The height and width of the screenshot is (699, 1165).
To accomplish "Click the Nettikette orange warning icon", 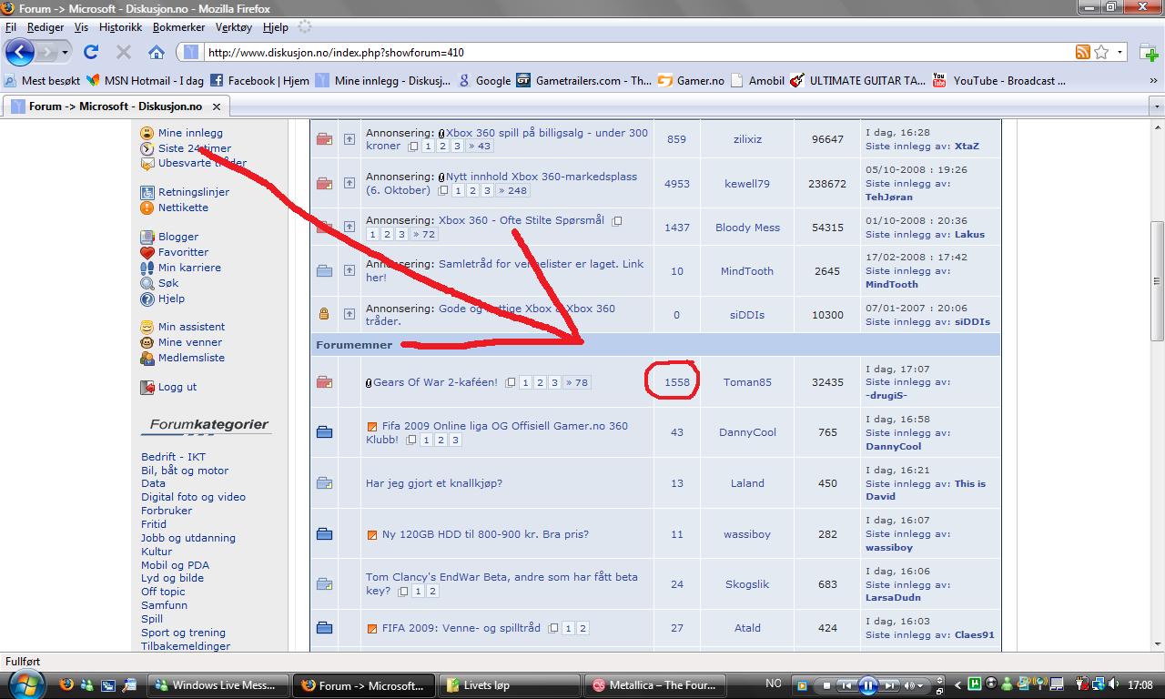I will (x=147, y=208).
